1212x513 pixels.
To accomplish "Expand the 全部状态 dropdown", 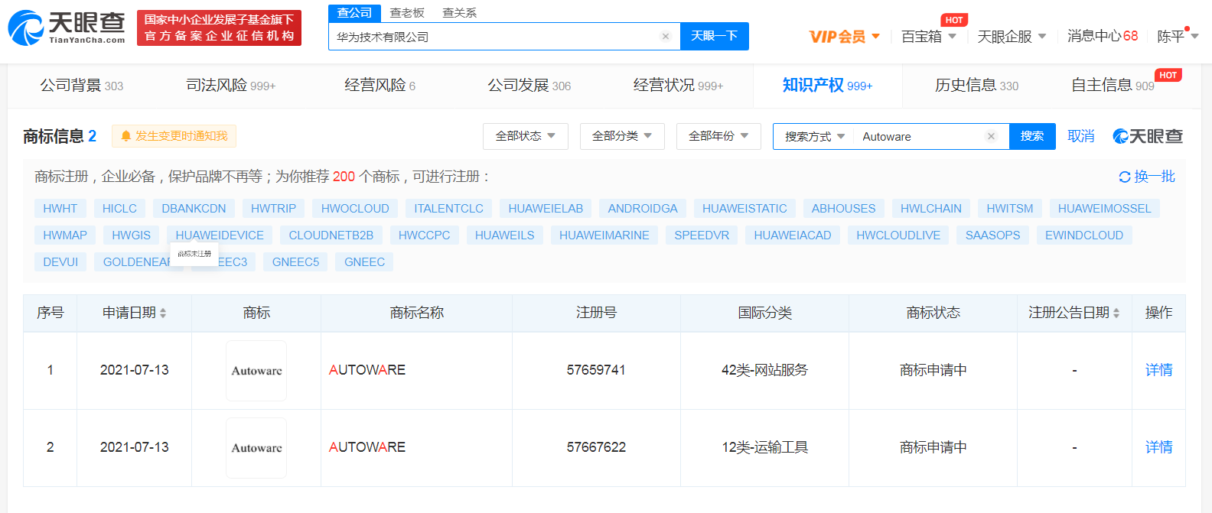I will click(525, 136).
